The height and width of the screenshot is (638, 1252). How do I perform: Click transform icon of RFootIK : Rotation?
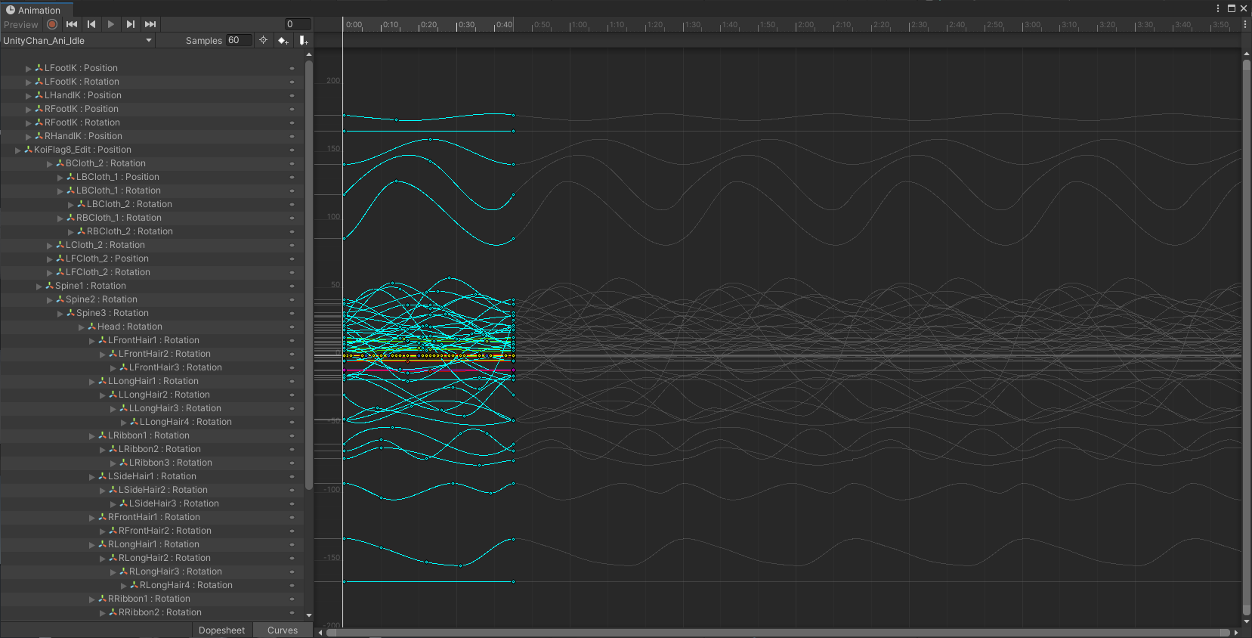coord(39,122)
